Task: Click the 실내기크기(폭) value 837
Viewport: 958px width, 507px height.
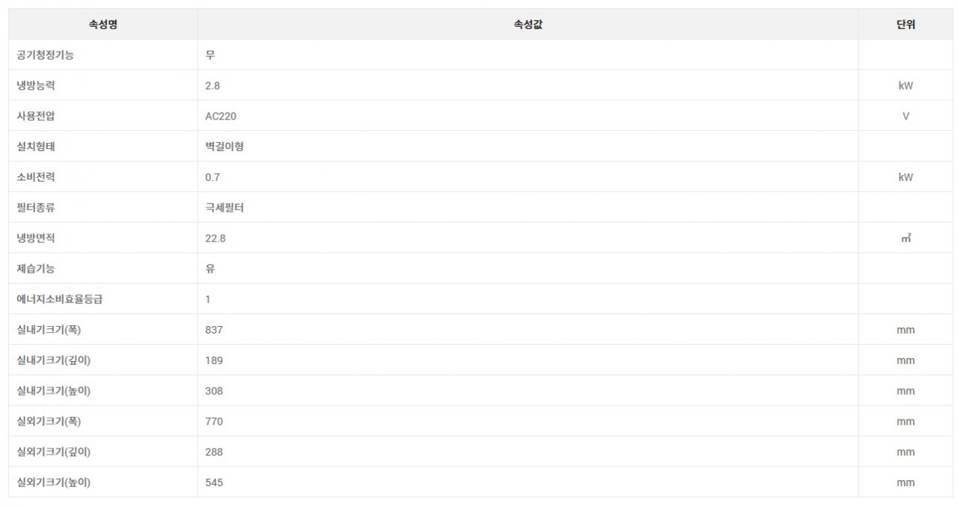Action: (x=214, y=330)
